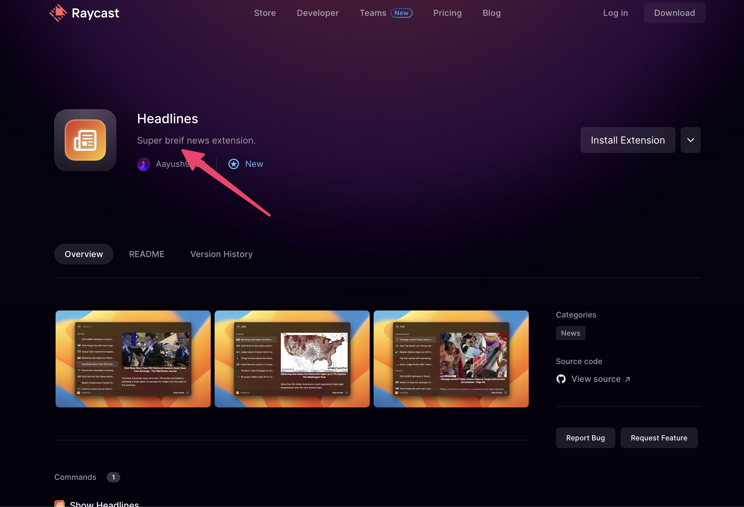
Task: Click the Report Bug button
Action: coord(585,438)
